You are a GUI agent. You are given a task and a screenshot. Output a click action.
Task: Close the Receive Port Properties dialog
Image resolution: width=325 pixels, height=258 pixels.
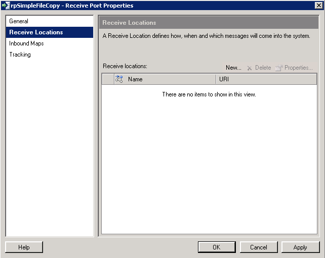pyautogui.click(x=318, y=6)
